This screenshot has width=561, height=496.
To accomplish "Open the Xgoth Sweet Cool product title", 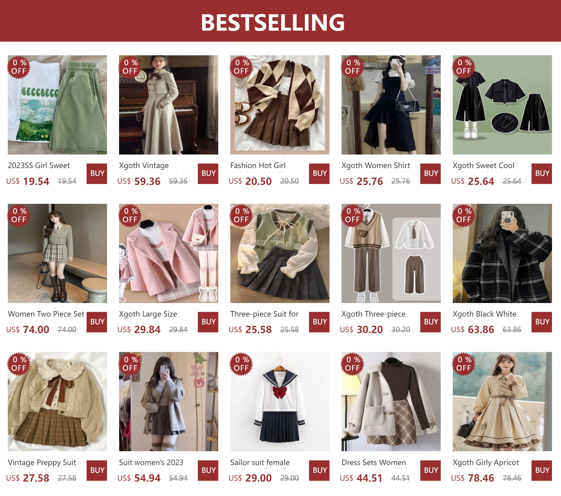I will 483,166.
